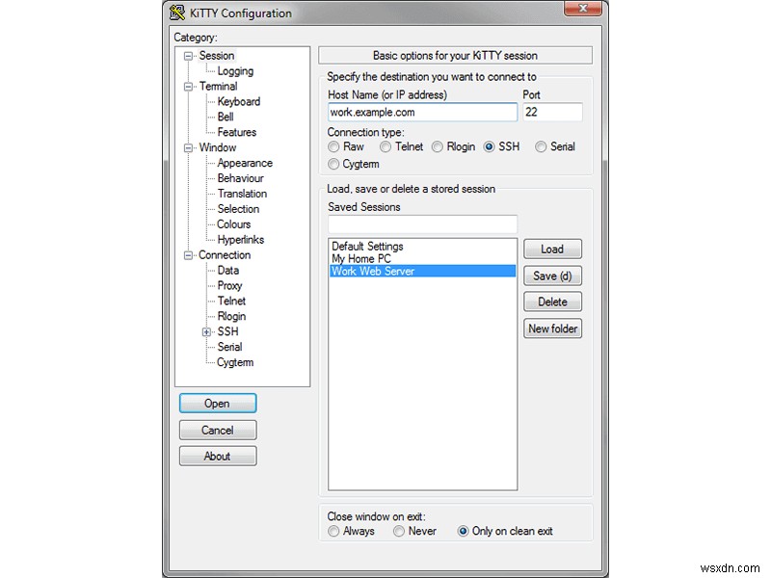Collapse the Terminal tree node
The image size is (771, 578).
coord(188,87)
